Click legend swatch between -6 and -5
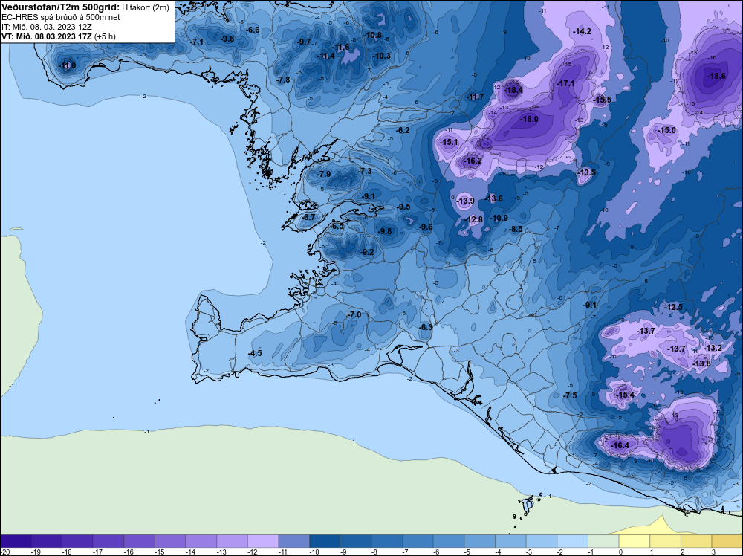The height and width of the screenshot is (556, 743). click(449, 541)
